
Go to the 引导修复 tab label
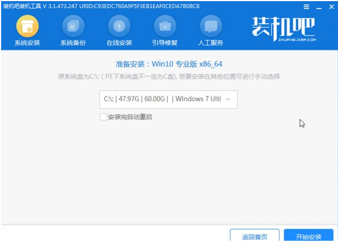(x=165, y=43)
